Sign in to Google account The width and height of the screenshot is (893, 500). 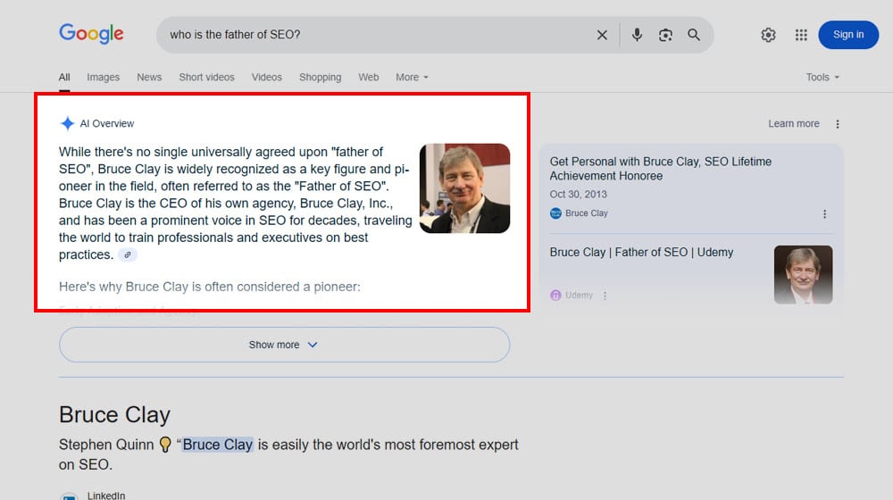point(848,34)
